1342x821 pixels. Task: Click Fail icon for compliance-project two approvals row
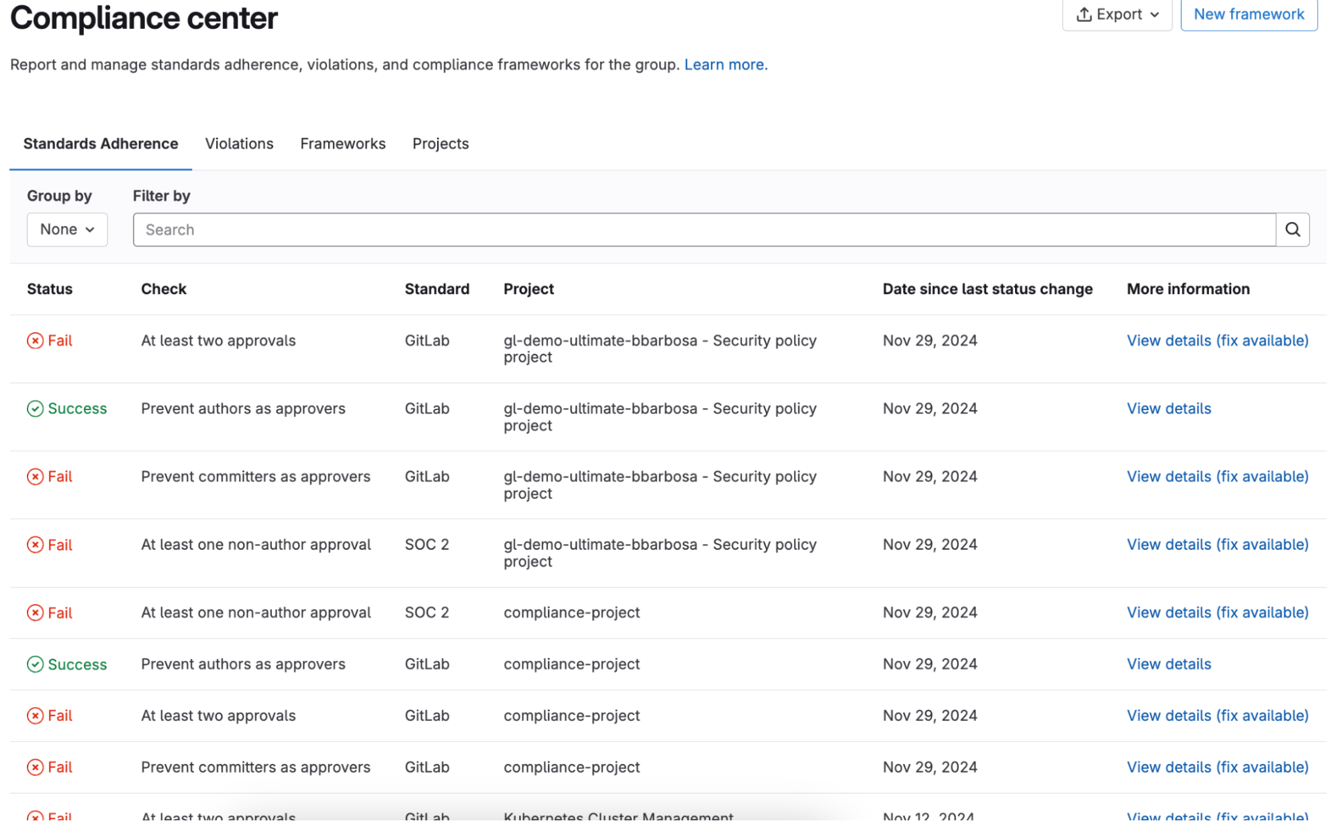click(x=35, y=716)
